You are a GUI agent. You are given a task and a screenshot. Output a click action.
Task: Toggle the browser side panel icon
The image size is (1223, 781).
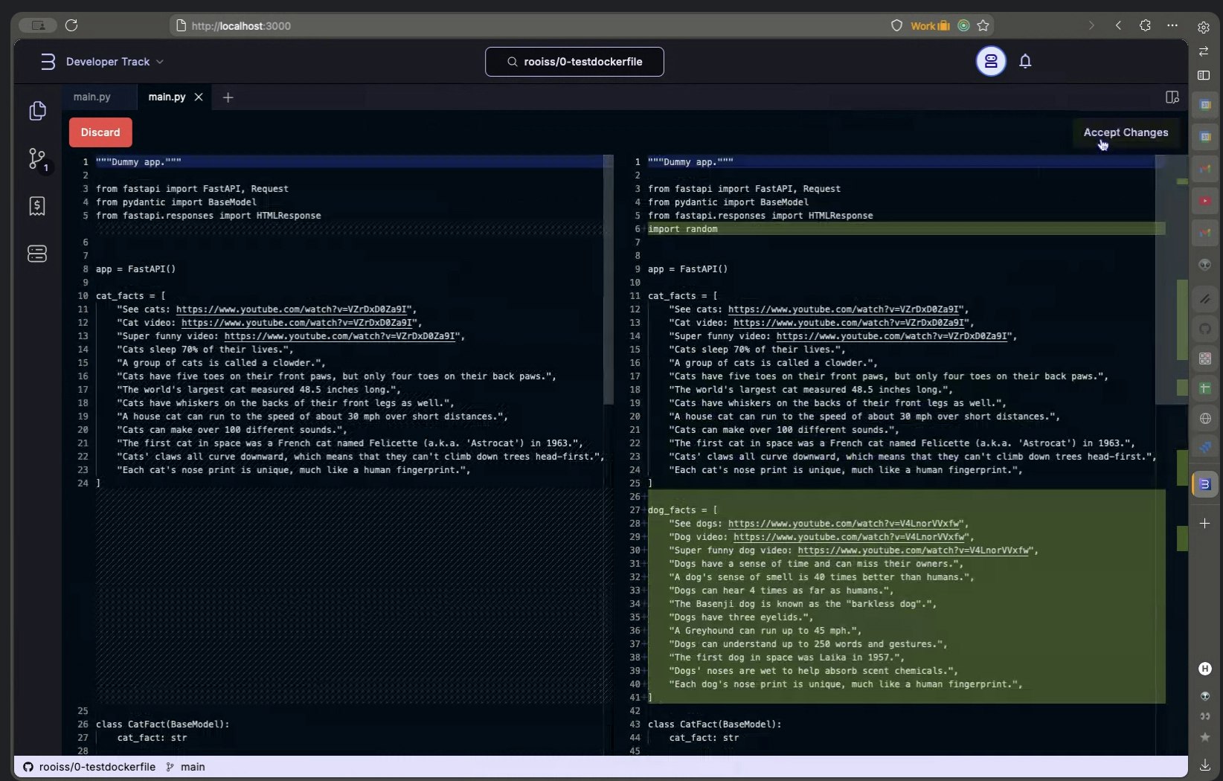tap(1204, 75)
